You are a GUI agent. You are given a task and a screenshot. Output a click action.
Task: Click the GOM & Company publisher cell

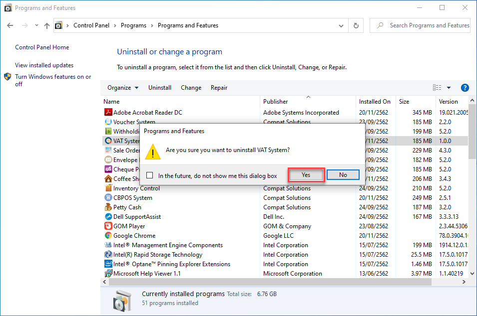click(287, 226)
